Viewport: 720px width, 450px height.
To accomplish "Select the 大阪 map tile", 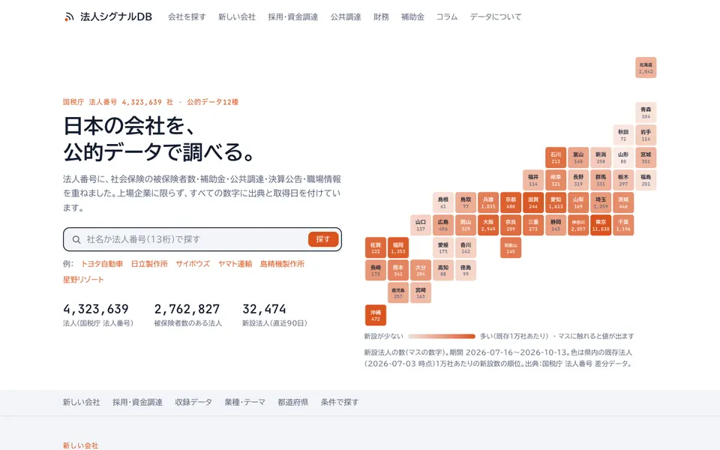I will tap(488, 226).
